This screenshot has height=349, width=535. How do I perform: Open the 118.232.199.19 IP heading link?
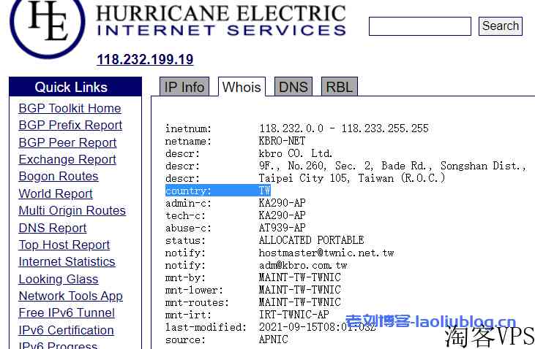[x=145, y=60]
